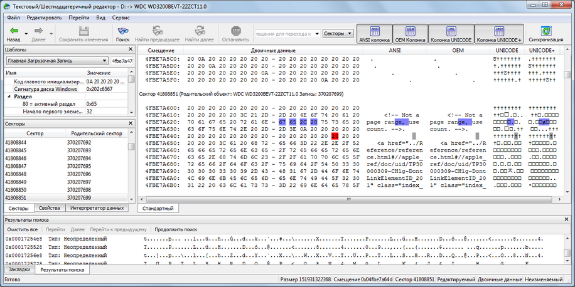Open the Файл menu
This screenshot has width=575, height=287.
pyautogui.click(x=13, y=17)
